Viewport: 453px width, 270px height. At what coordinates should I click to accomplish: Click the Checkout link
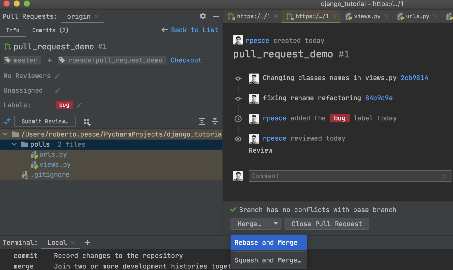(186, 60)
